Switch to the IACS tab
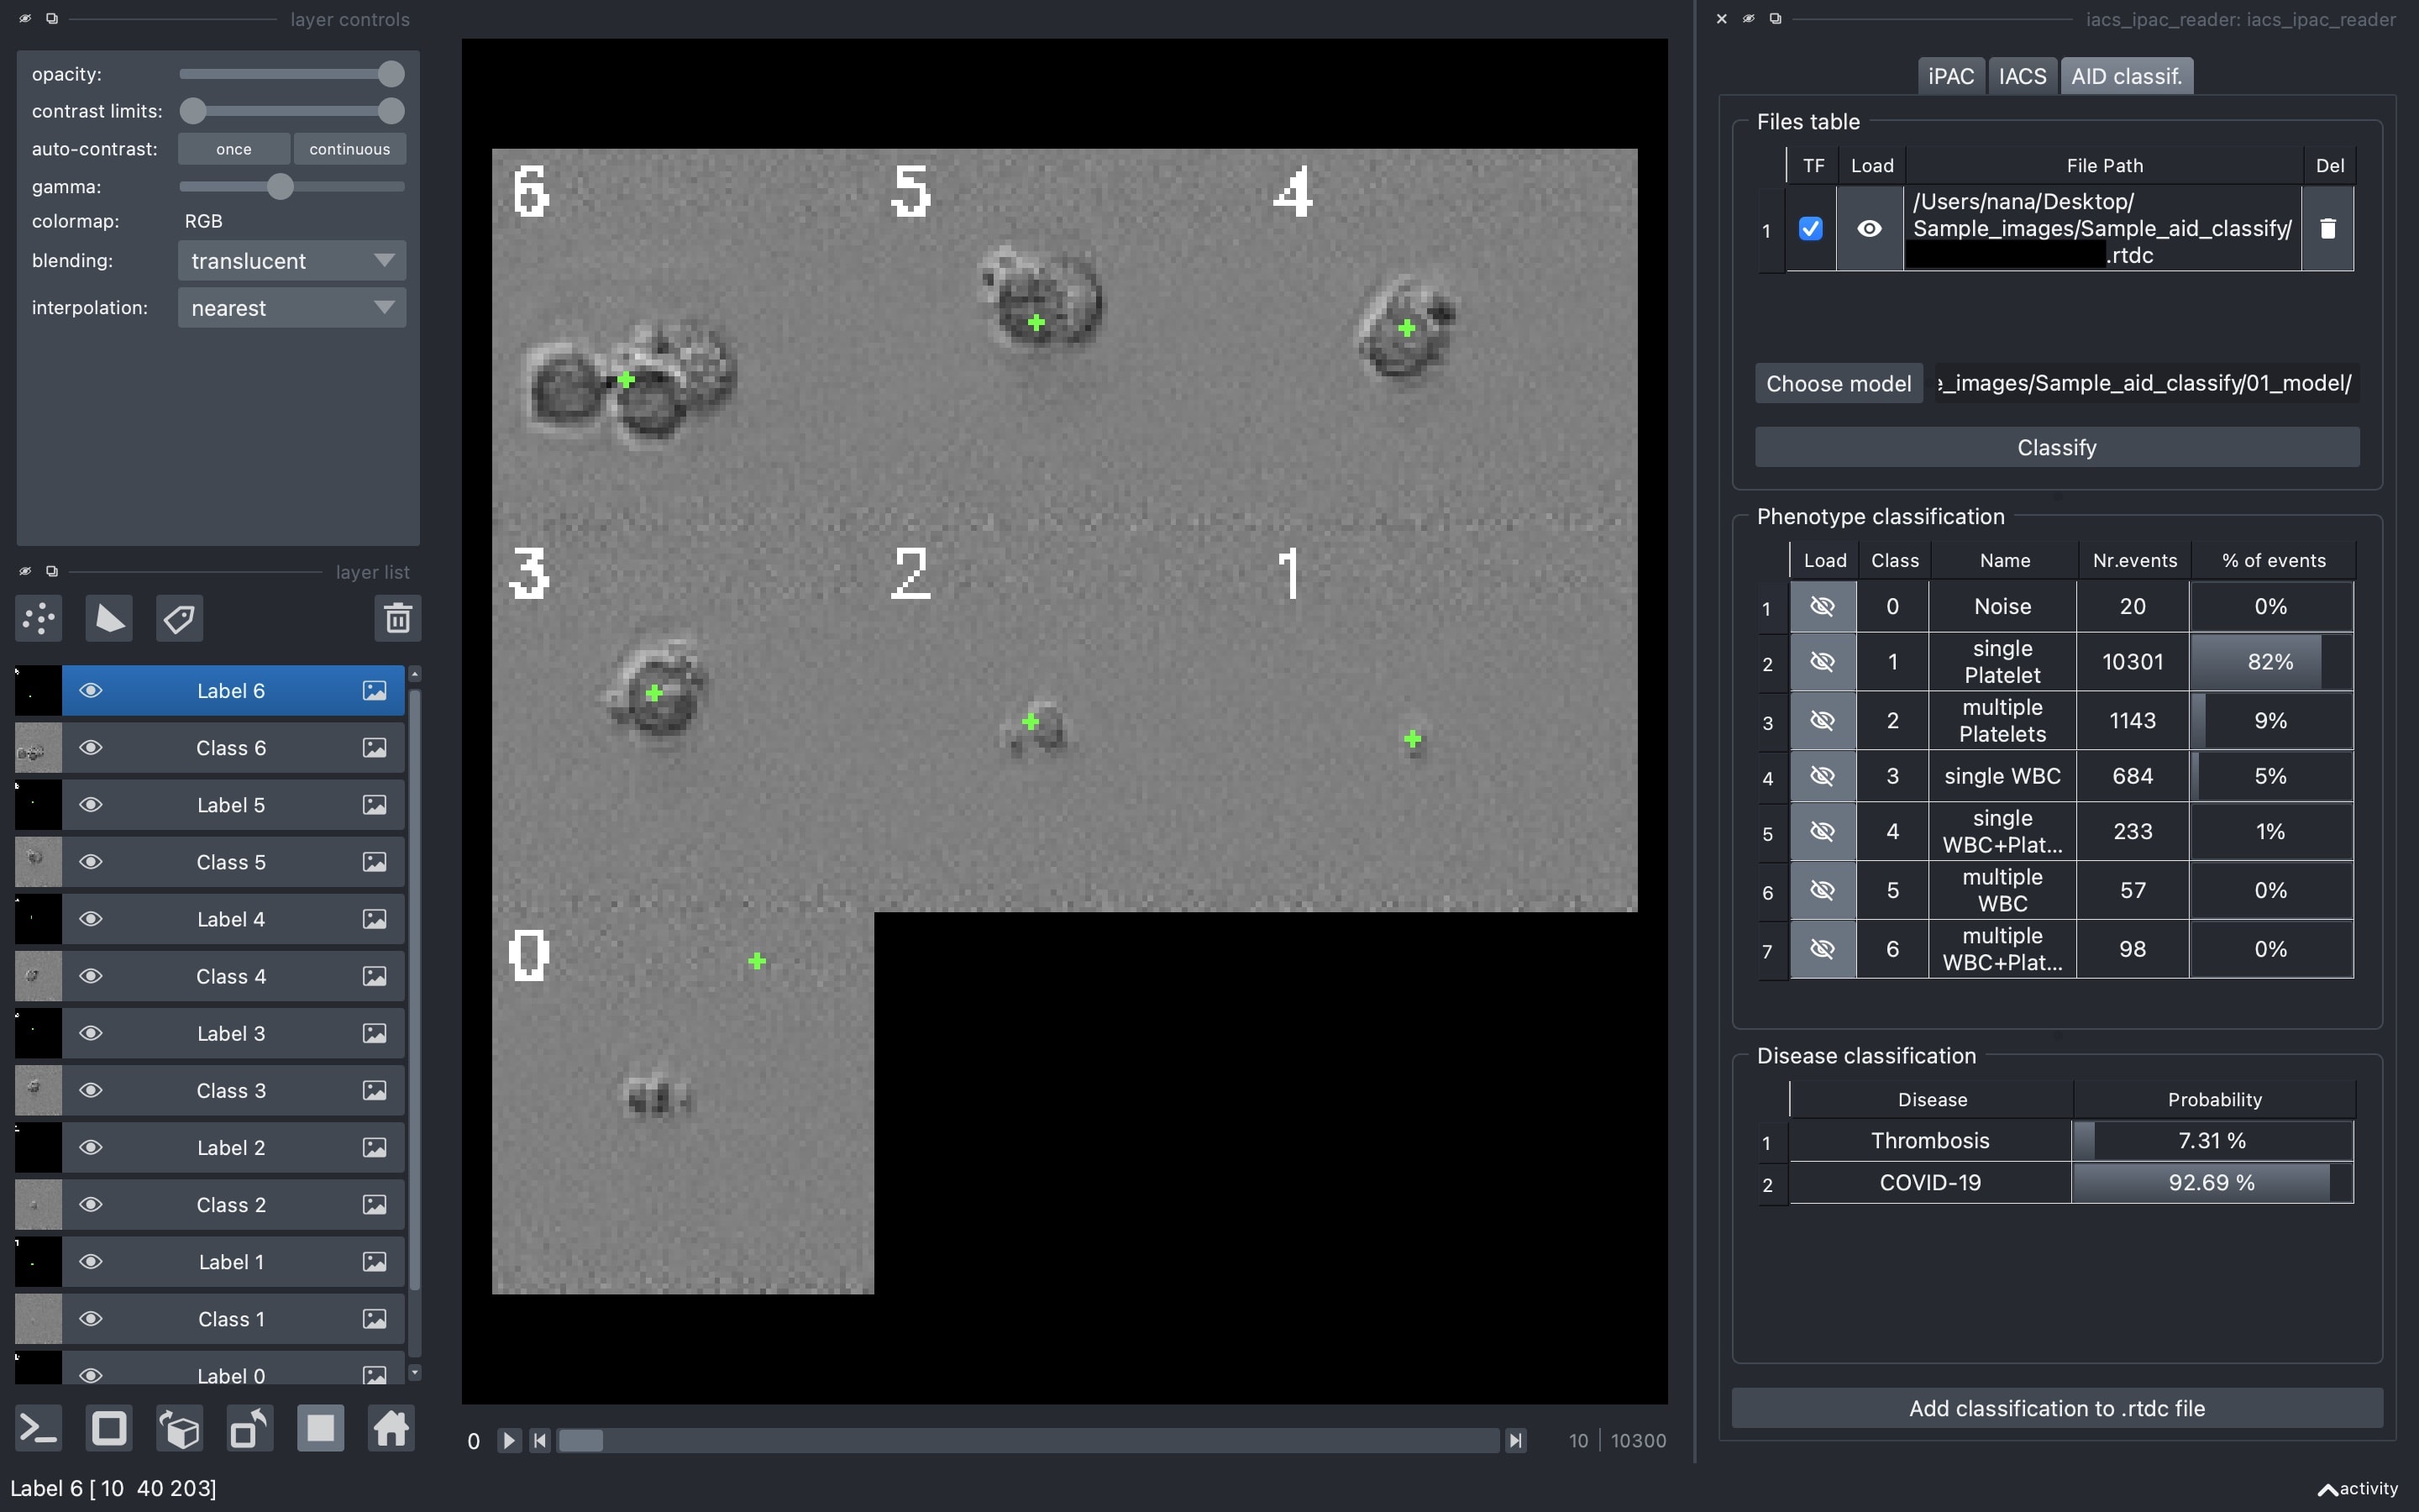This screenshot has width=2419, height=1512. pyautogui.click(x=2023, y=77)
